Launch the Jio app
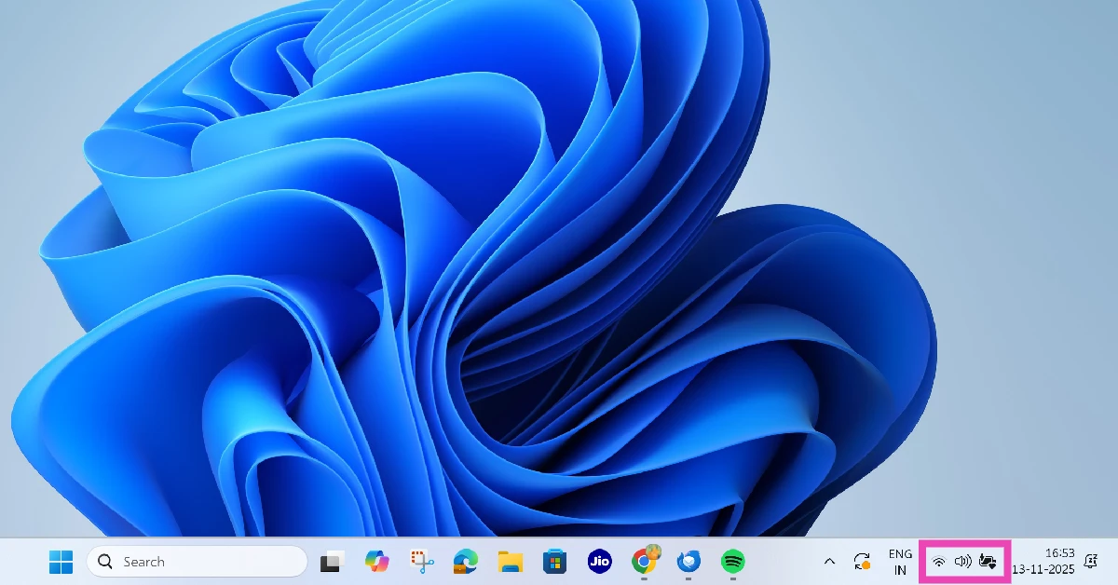Screen dimensions: 1118x585 [x=599, y=562]
